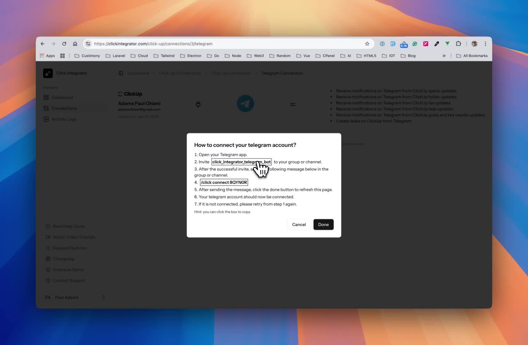
Task: Open the Grammarly extension icon
Action: click(x=415, y=44)
